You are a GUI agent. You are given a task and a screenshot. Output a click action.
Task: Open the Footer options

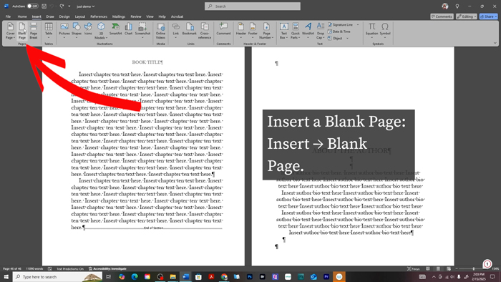click(x=253, y=31)
